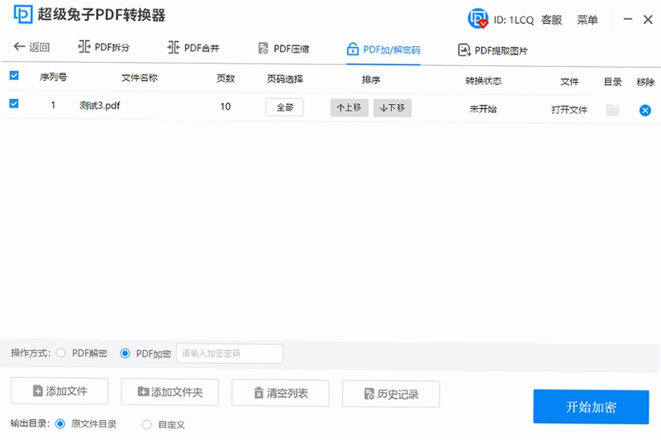Start encryption with 开始加密

(591, 407)
